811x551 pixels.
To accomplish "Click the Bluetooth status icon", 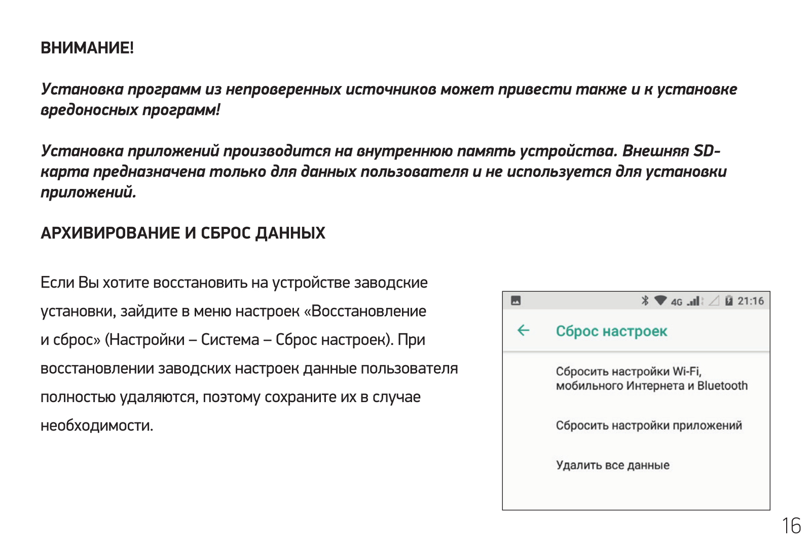I will click(645, 301).
